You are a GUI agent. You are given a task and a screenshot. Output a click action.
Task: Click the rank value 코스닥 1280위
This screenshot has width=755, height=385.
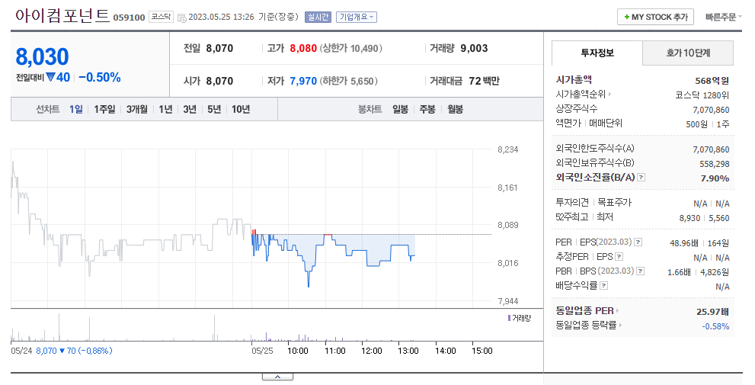pyautogui.click(x=702, y=95)
